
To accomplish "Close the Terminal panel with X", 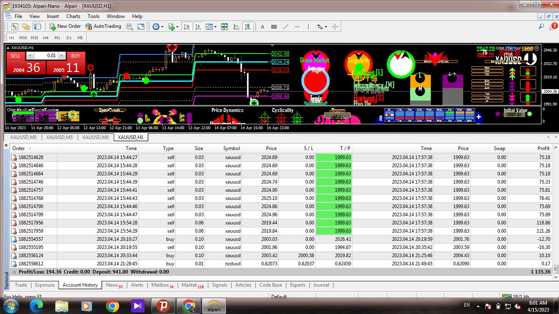I will coord(7,145).
